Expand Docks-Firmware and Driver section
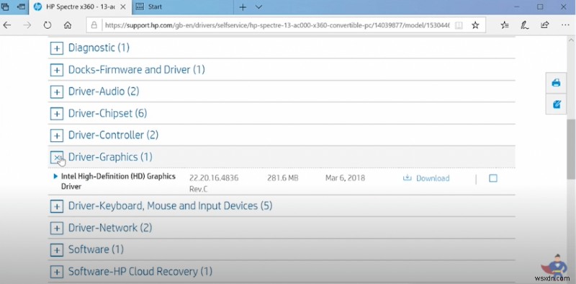 [x=57, y=70]
